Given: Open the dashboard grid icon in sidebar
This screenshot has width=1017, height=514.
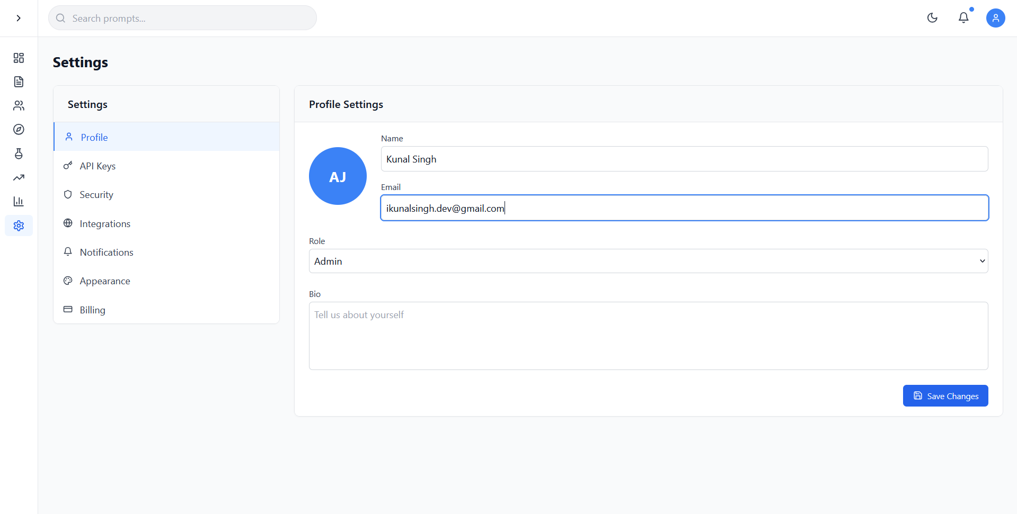Looking at the screenshot, I should [x=19, y=58].
